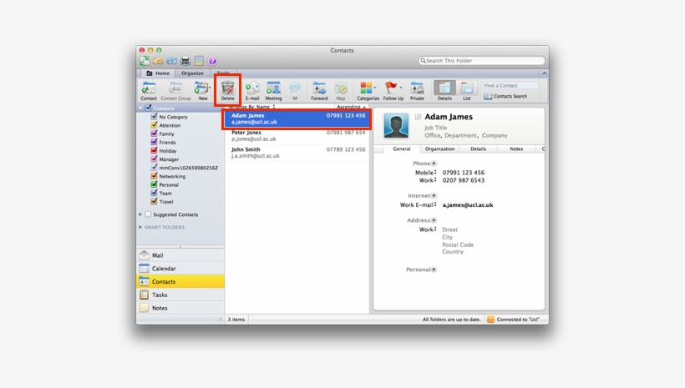Toggle the Personal category checkbox
The width and height of the screenshot is (685, 388).
tap(154, 184)
